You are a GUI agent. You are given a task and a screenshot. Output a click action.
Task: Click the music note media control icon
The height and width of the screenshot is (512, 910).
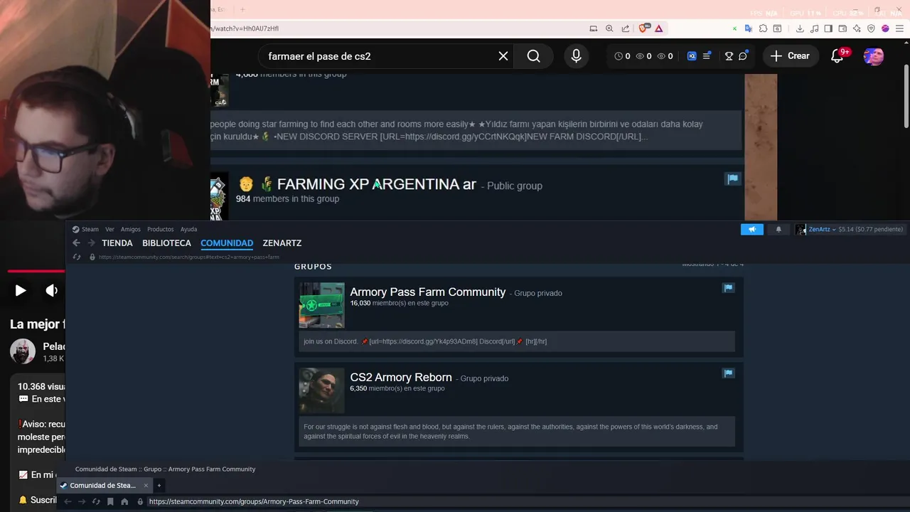(x=814, y=28)
